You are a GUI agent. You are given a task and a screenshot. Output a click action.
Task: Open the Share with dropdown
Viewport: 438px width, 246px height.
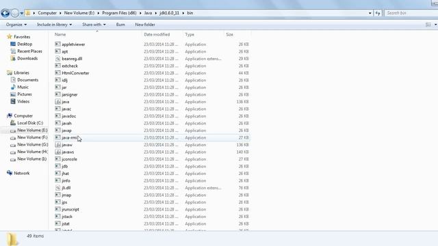94,25
